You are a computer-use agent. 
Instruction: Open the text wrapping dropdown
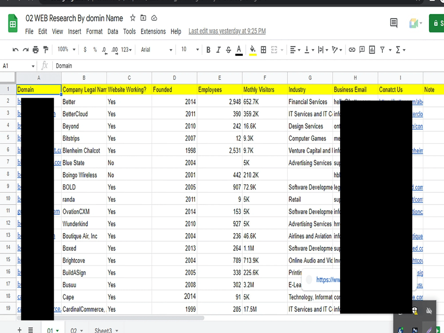point(323,50)
